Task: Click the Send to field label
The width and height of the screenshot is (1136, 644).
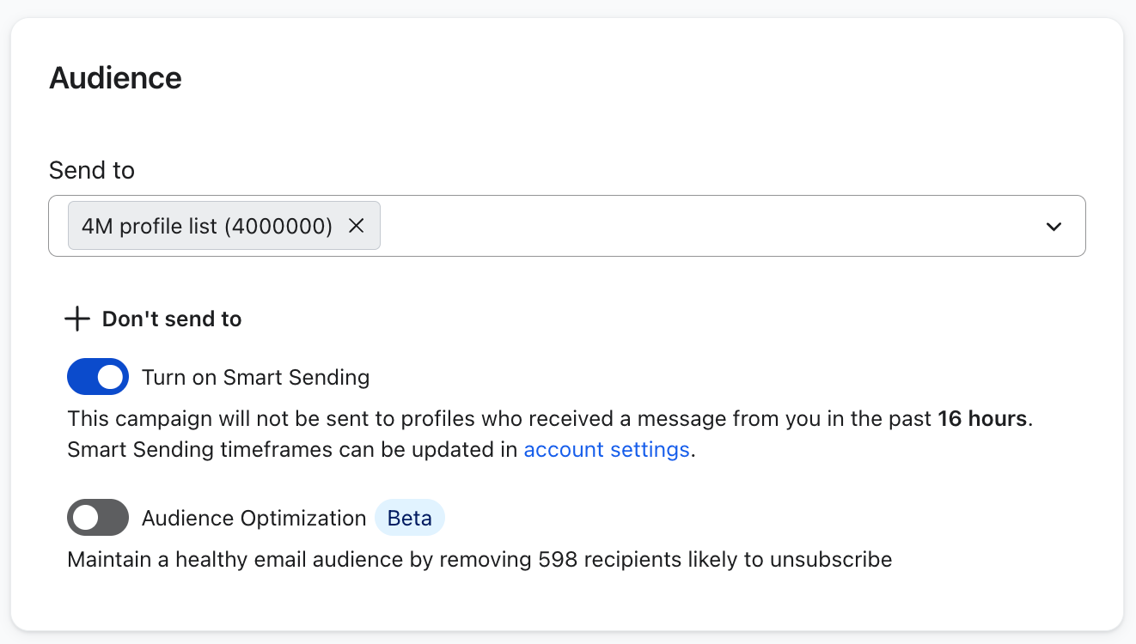Action: tap(92, 170)
